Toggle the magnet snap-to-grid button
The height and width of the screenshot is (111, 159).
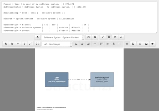[x=133, y=44]
